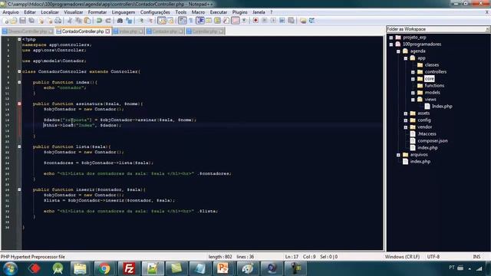Select the functions folder in tree

point(434,85)
